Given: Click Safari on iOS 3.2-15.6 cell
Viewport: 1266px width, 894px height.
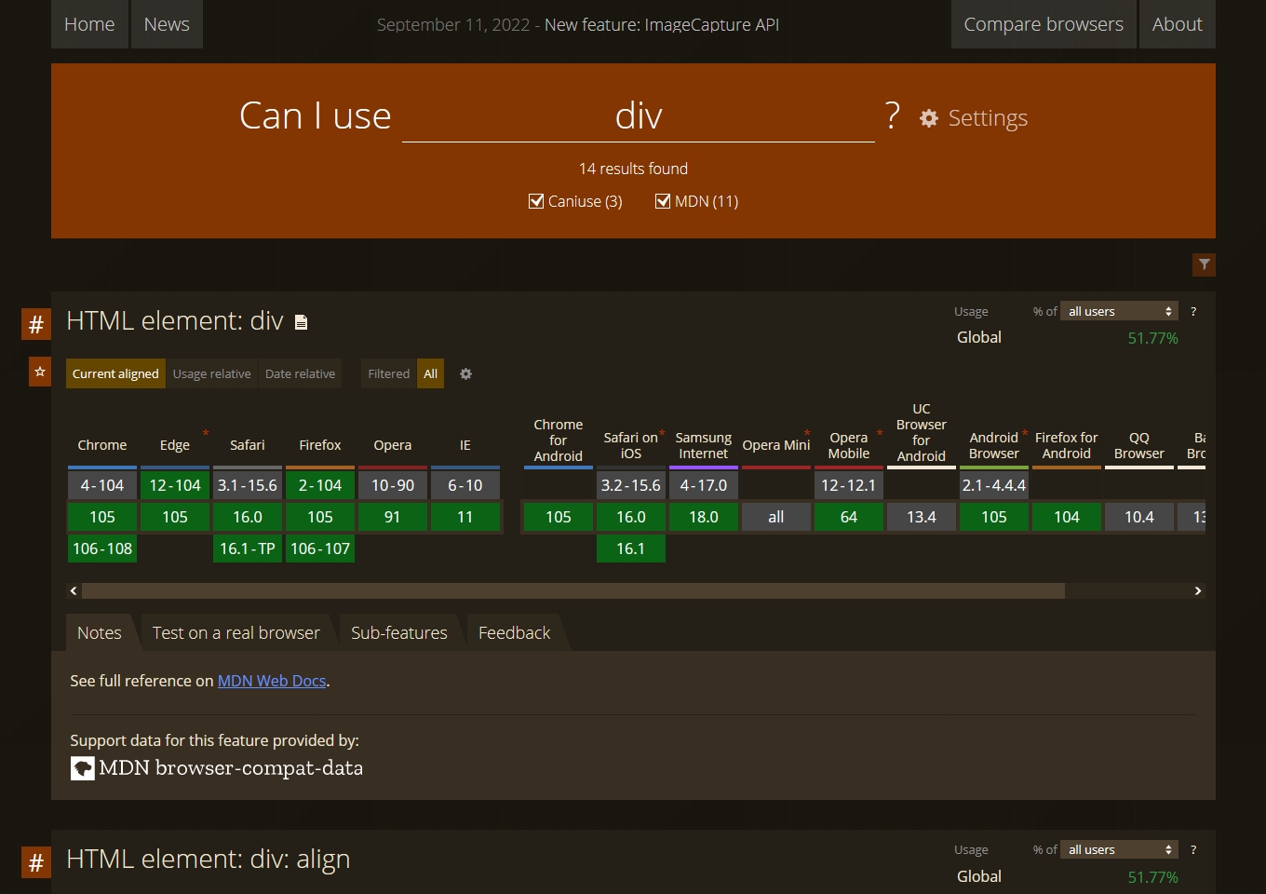Looking at the screenshot, I should [x=631, y=485].
